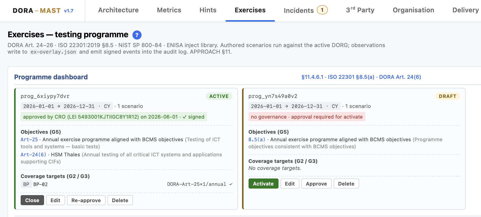Open the §11.4.6.1 ISO 22301 DORA reference link

click(361, 77)
